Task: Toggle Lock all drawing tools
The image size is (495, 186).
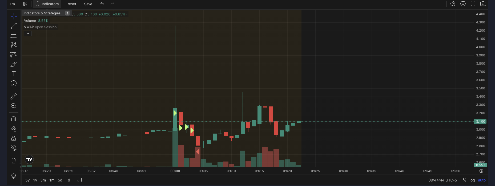Action: tap(14, 138)
